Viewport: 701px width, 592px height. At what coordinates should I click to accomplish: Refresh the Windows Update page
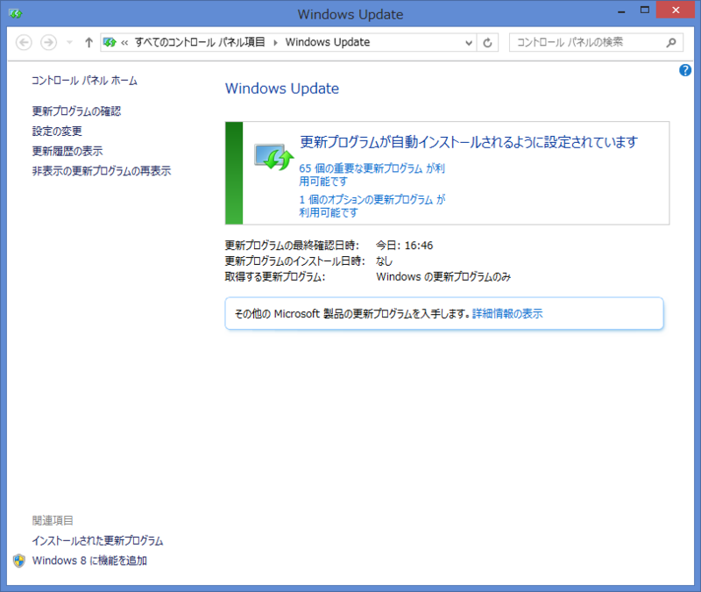point(487,42)
